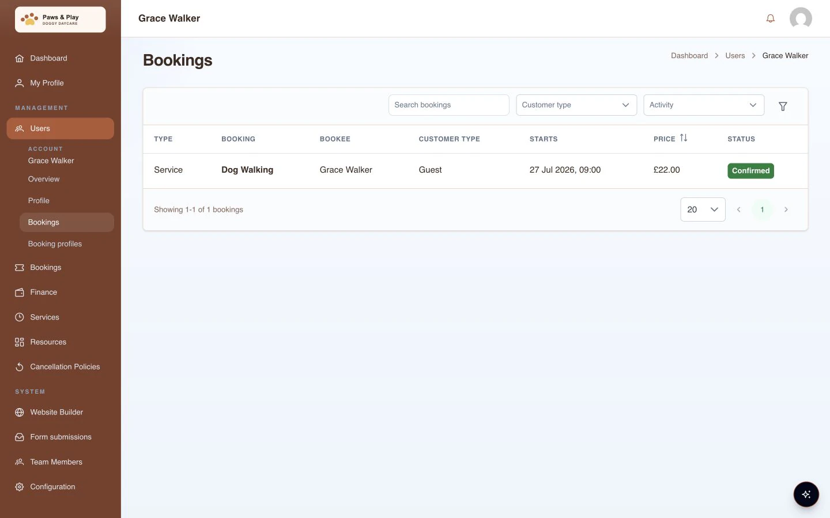Click the Booking column header
The width and height of the screenshot is (830, 518).
[238, 139]
